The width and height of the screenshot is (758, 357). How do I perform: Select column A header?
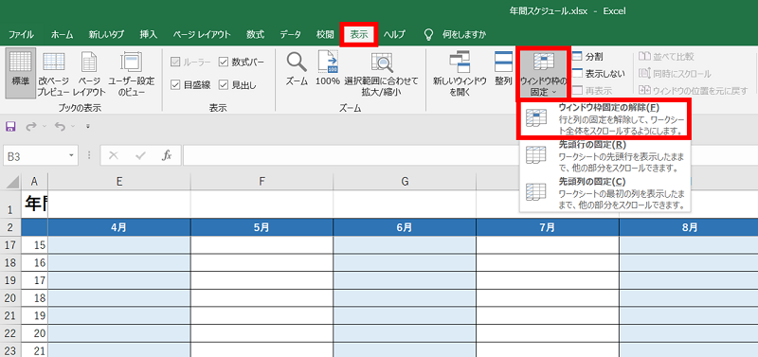tap(34, 181)
